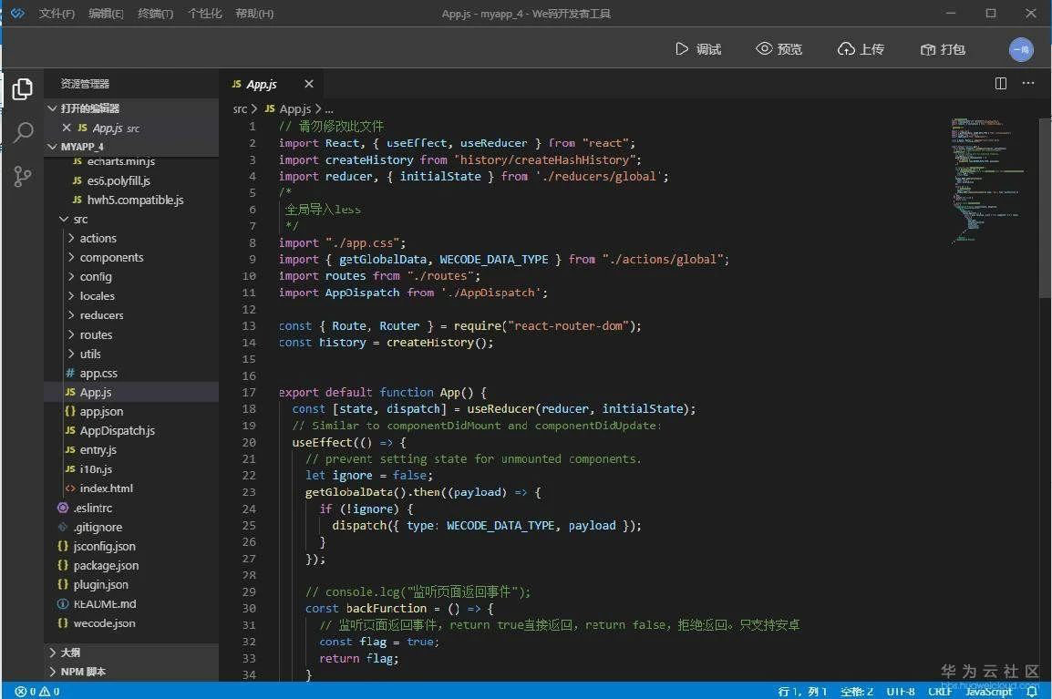Expand the NPM 脚本 section
This screenshot has height=699, width=1052.
(52, 672)
